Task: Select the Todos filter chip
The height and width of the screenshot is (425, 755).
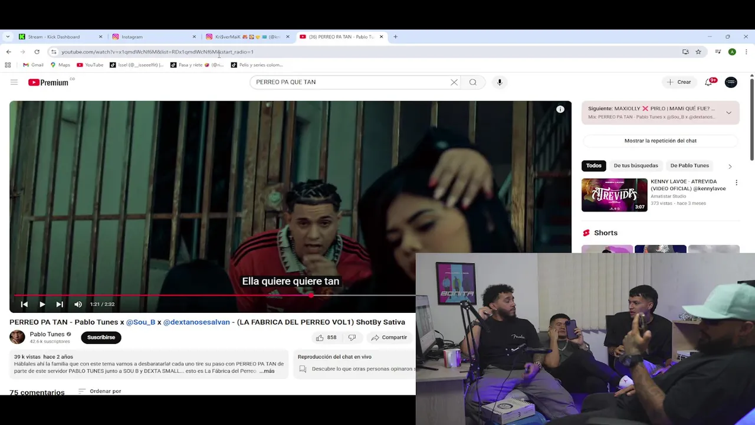Action: [594, 165]
